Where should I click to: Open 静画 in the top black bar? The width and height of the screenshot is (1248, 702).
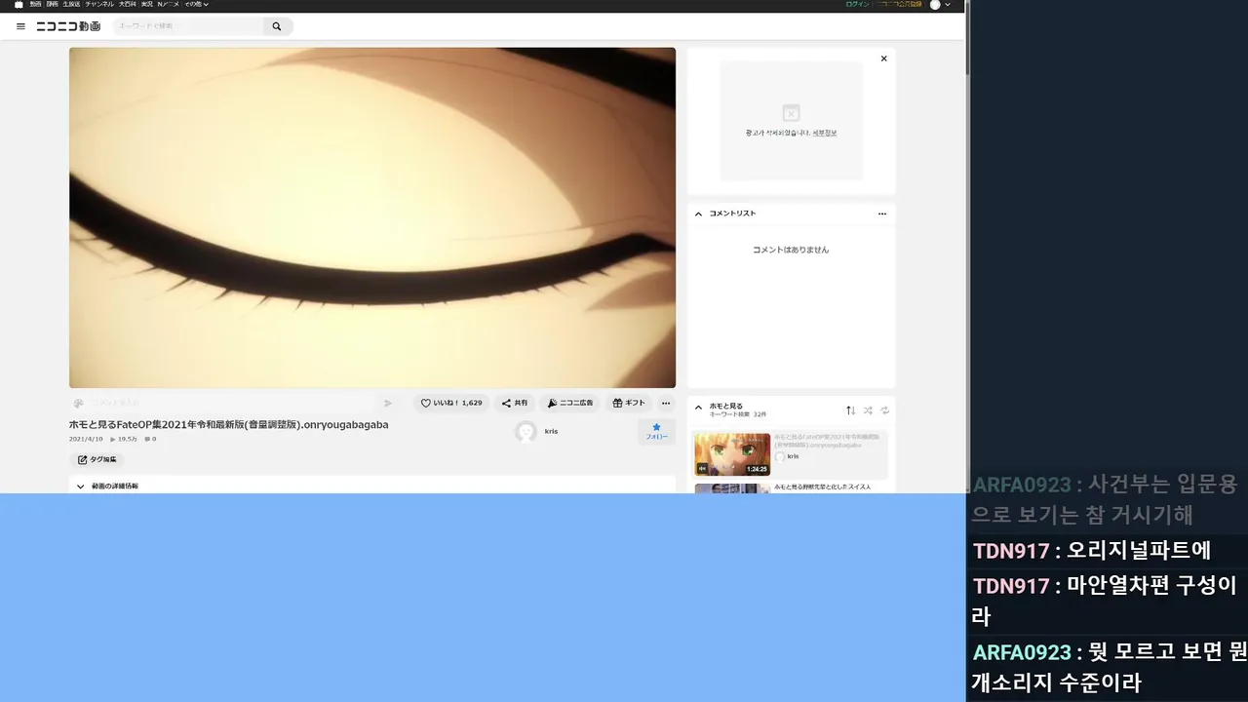tap(53, 5)
